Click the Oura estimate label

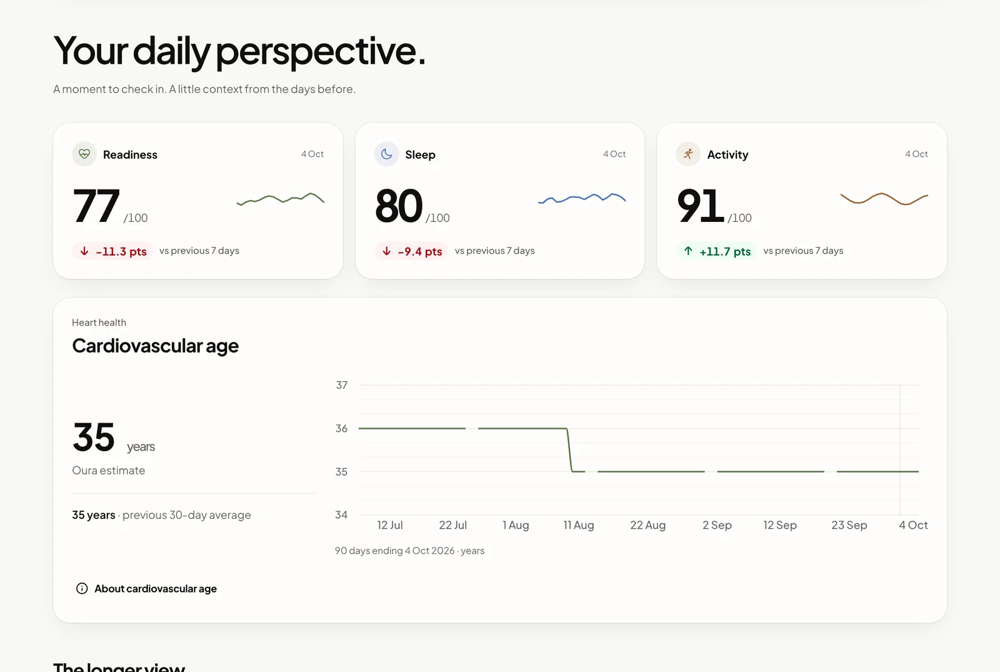point(108,471)
